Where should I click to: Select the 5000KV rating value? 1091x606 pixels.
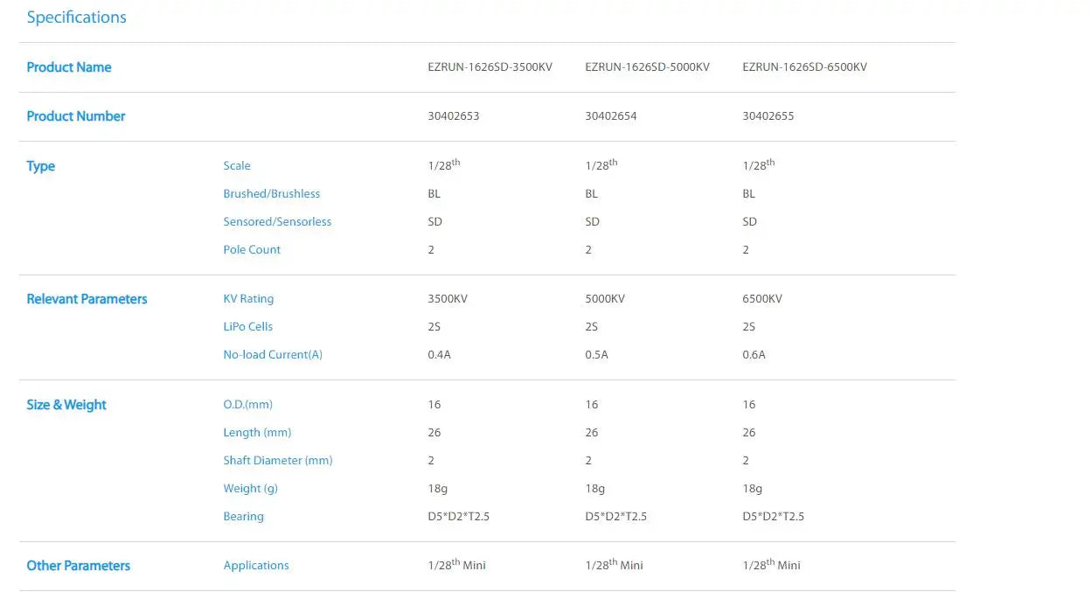click(x=605, y=299)
